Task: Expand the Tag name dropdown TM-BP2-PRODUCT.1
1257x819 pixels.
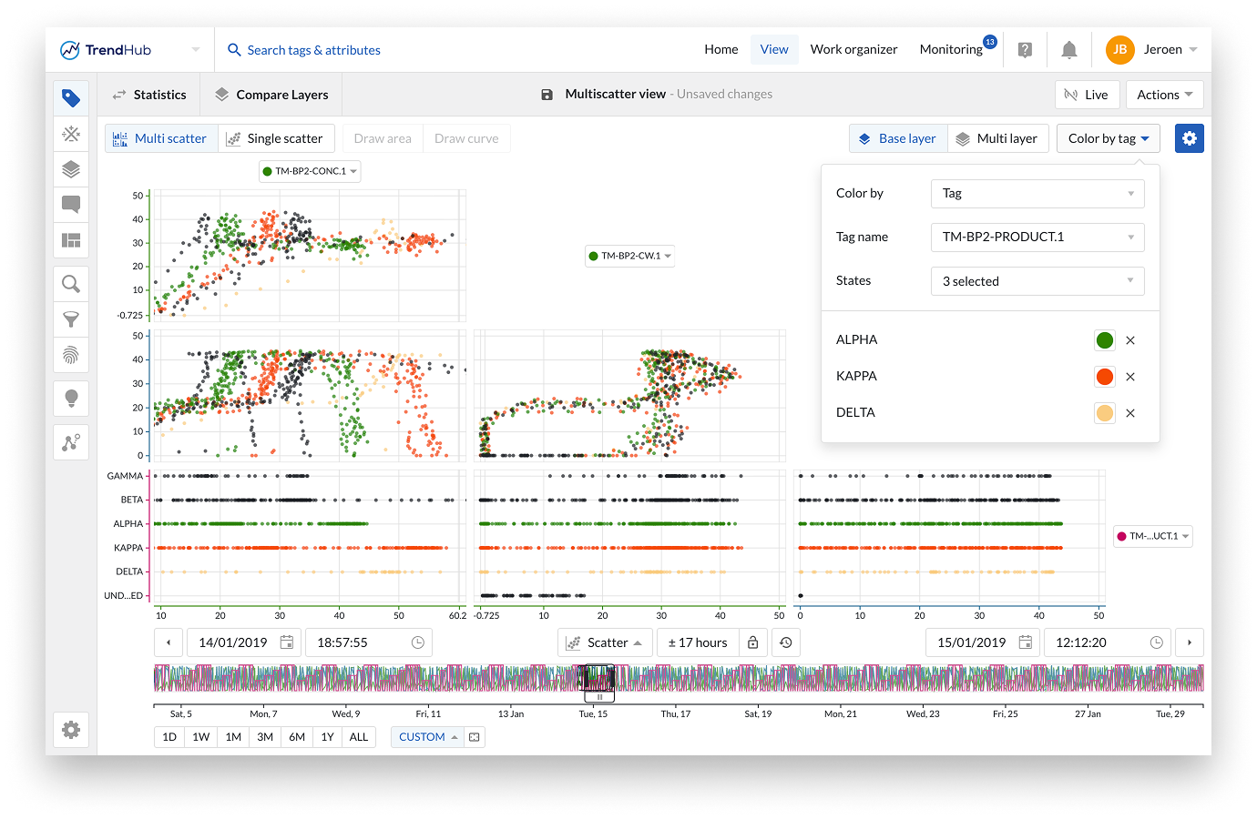Action: pyautogui.click(x=1037, y=237)
